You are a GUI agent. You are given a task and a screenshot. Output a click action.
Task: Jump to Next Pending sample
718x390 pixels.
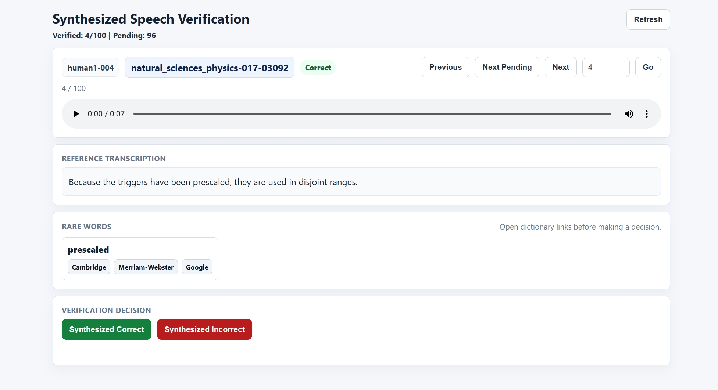[x=507, y=67]
